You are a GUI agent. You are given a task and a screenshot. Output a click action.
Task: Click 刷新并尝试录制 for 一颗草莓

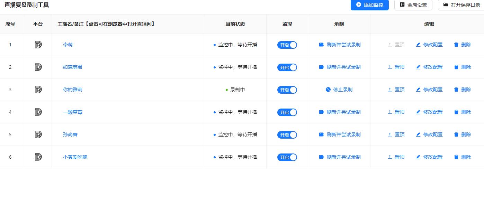click(343, 112)
